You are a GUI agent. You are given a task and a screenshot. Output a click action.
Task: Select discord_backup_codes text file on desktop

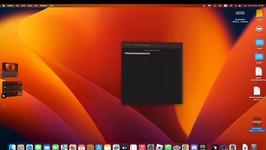click(257, 93)
